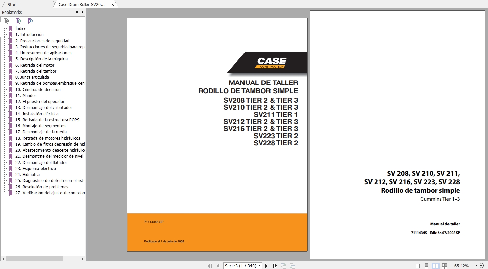Screen dimensions: 488x269
Task: Click the right arrow of the bookmarks scrollbar
Action: click(x=83, y=259)
